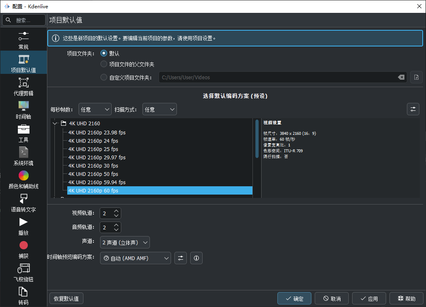Click the info icon beside 时间轴预览编码方案

point(196,258)
